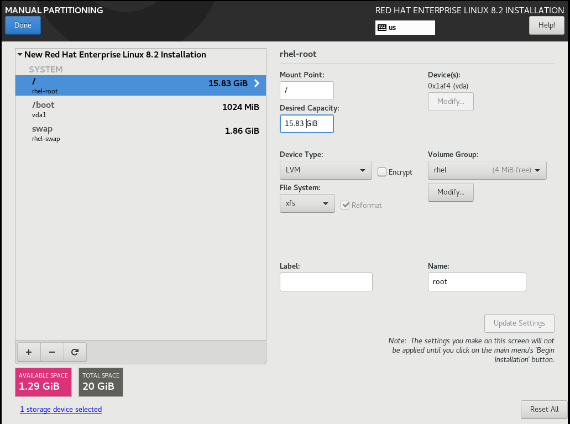Click the Done button
This screenshot has height=424, width=570.
click(x=23, y=25)
